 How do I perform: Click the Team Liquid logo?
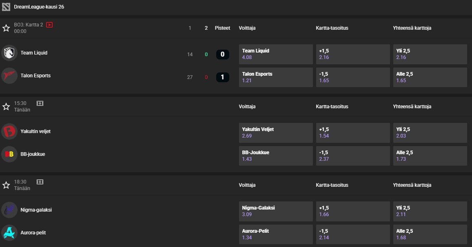pyautogui.click(x=9, y=53)
